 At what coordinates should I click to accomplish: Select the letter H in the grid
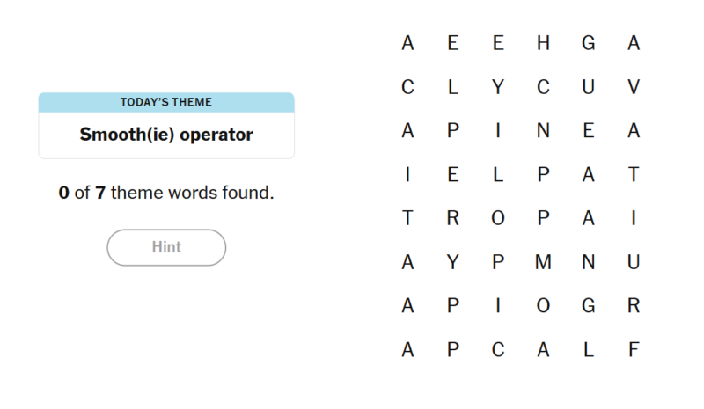tap(543, 43)
